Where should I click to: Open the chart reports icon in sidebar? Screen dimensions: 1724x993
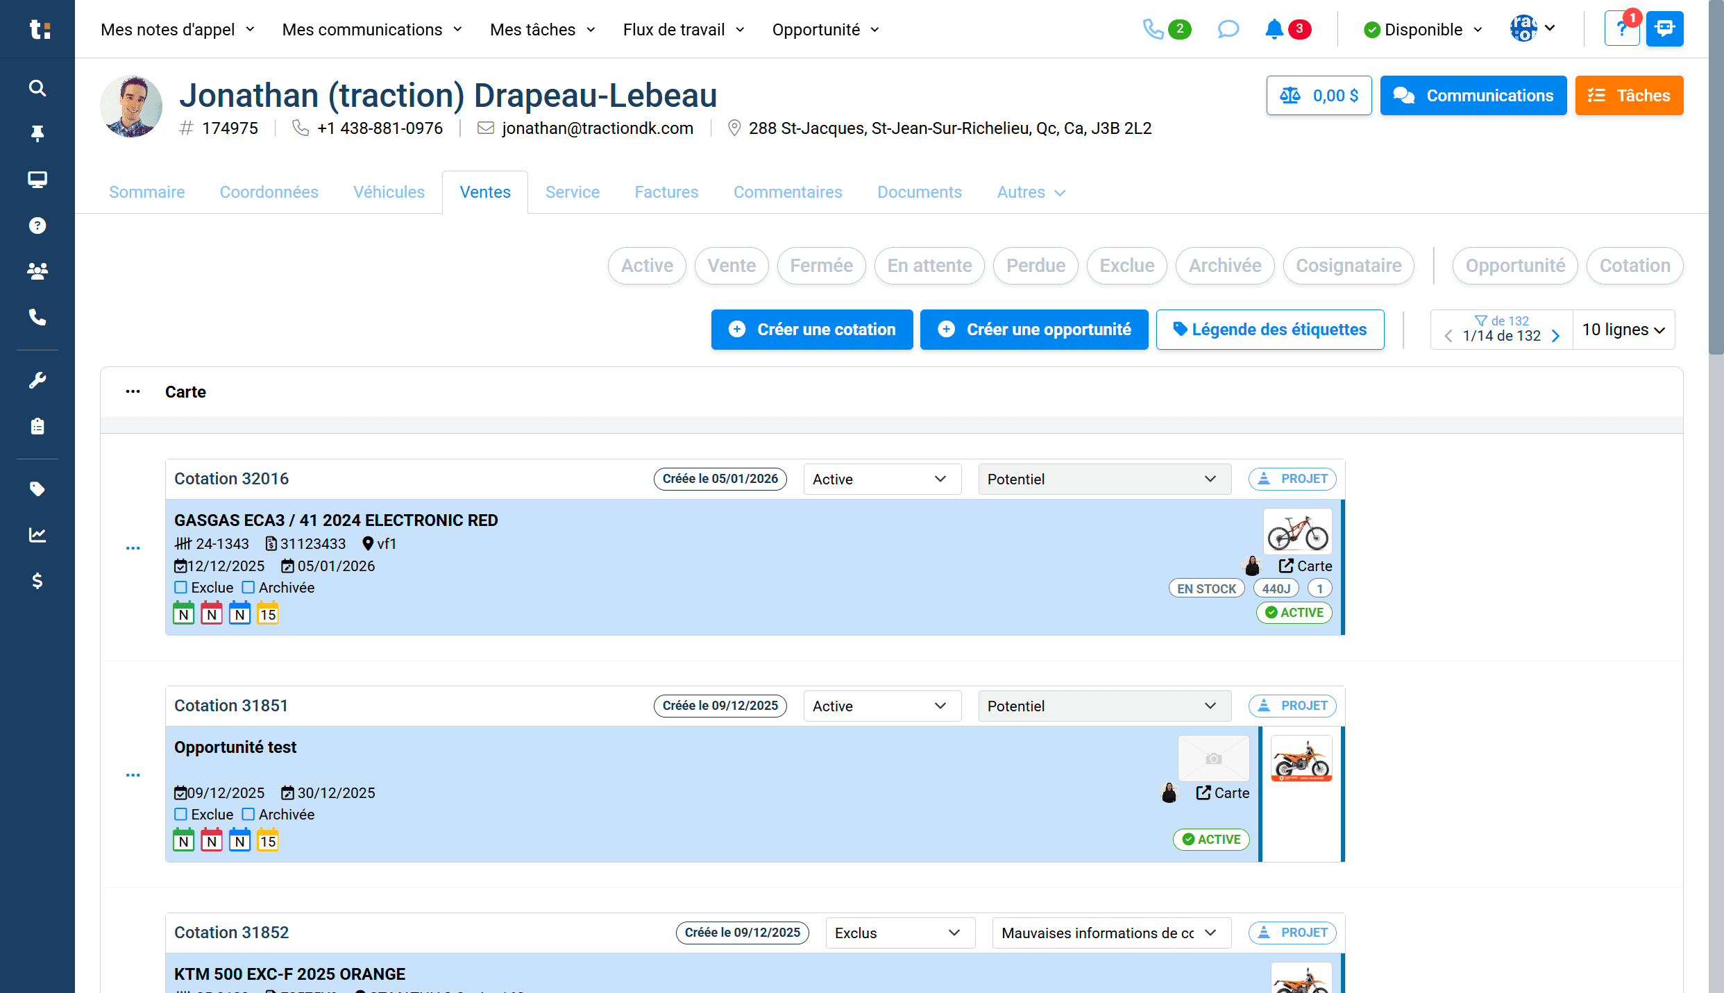pos(37,535)
